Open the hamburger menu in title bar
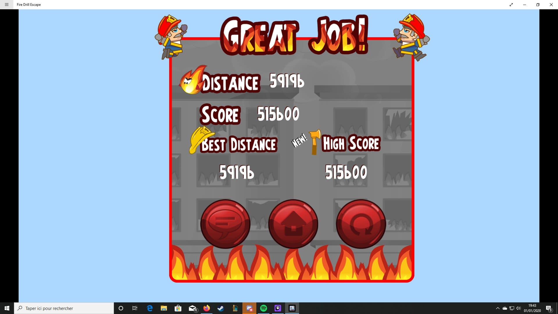Image resolution: width=558 pixels, height=314 pixels. click(6, 4)
